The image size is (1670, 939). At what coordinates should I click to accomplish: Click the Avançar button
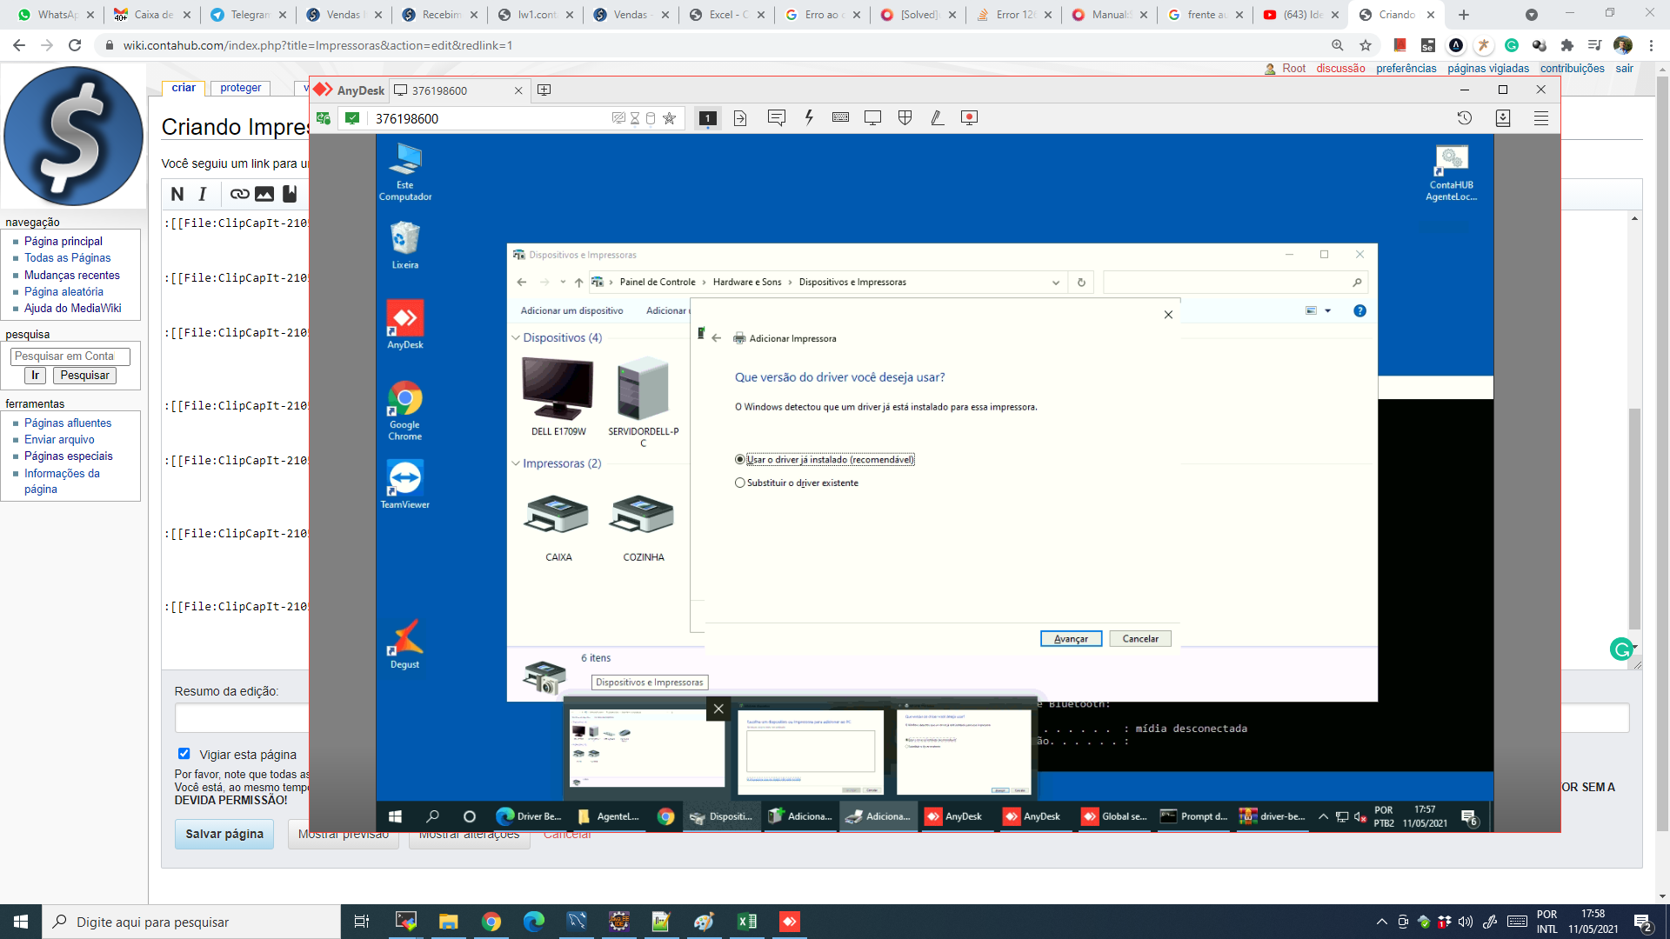pos(1071,638)
